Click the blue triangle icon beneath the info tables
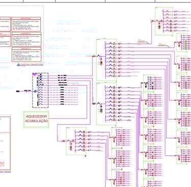The height and width of the screenshot is (187, 191). [18, 64]
